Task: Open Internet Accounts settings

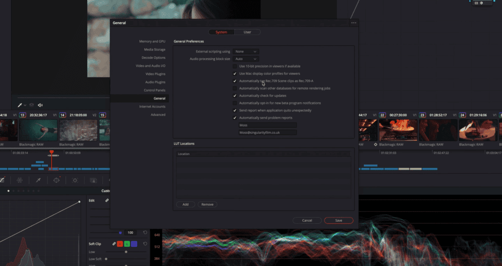Action: click(152, 107)
